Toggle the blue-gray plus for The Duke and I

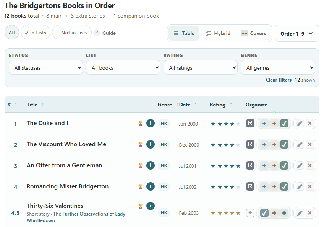[x=264, y=123]
